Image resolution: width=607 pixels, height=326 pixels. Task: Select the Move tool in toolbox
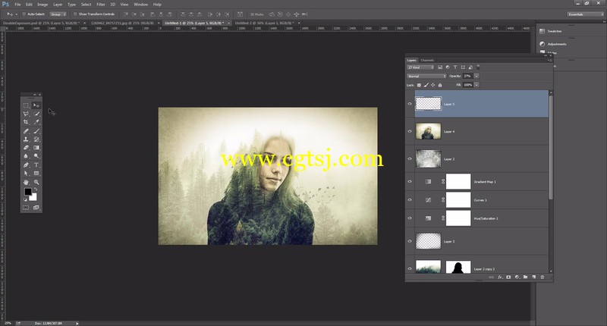tap(36, 105)
